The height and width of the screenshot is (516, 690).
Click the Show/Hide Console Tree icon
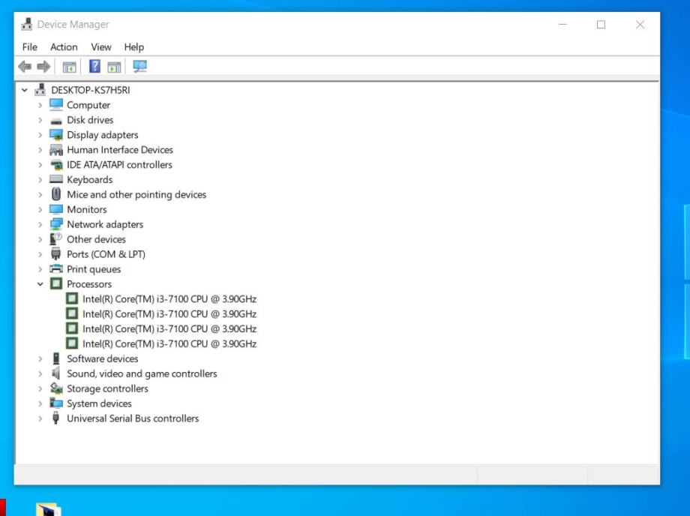point(70,67)
